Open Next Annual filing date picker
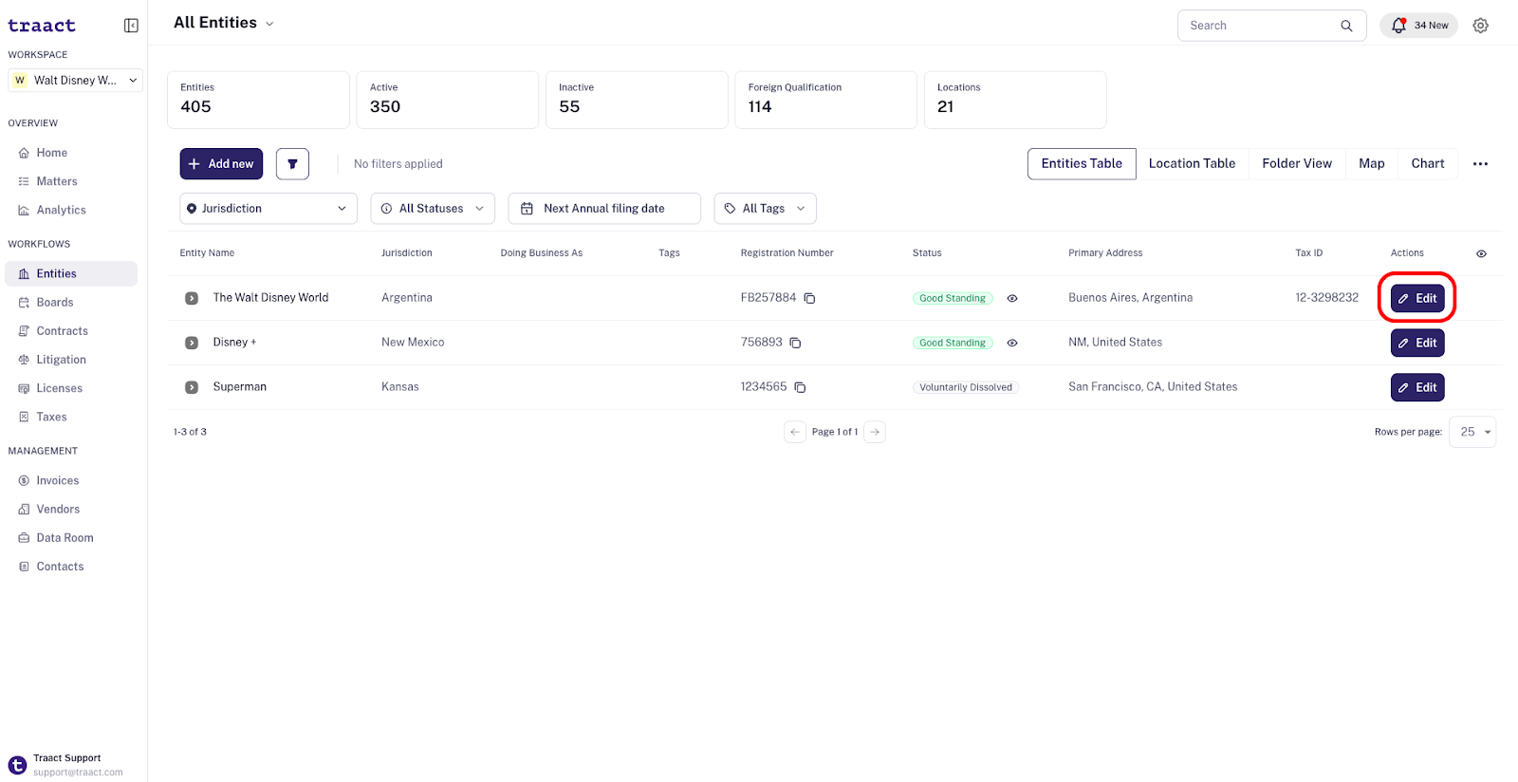 604,209
